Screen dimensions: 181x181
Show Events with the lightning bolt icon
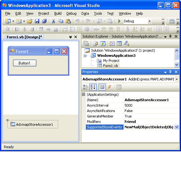click(109, 87)
